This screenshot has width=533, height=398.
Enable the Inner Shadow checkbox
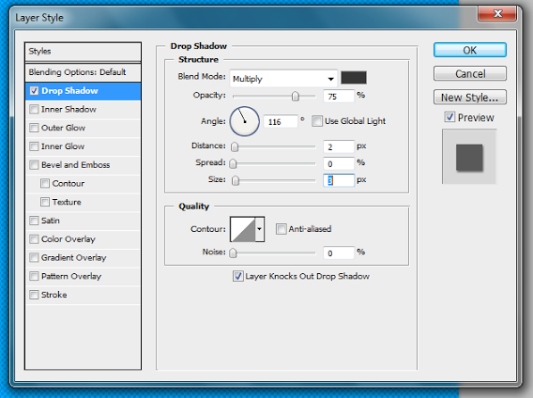(x=34, y=109)
